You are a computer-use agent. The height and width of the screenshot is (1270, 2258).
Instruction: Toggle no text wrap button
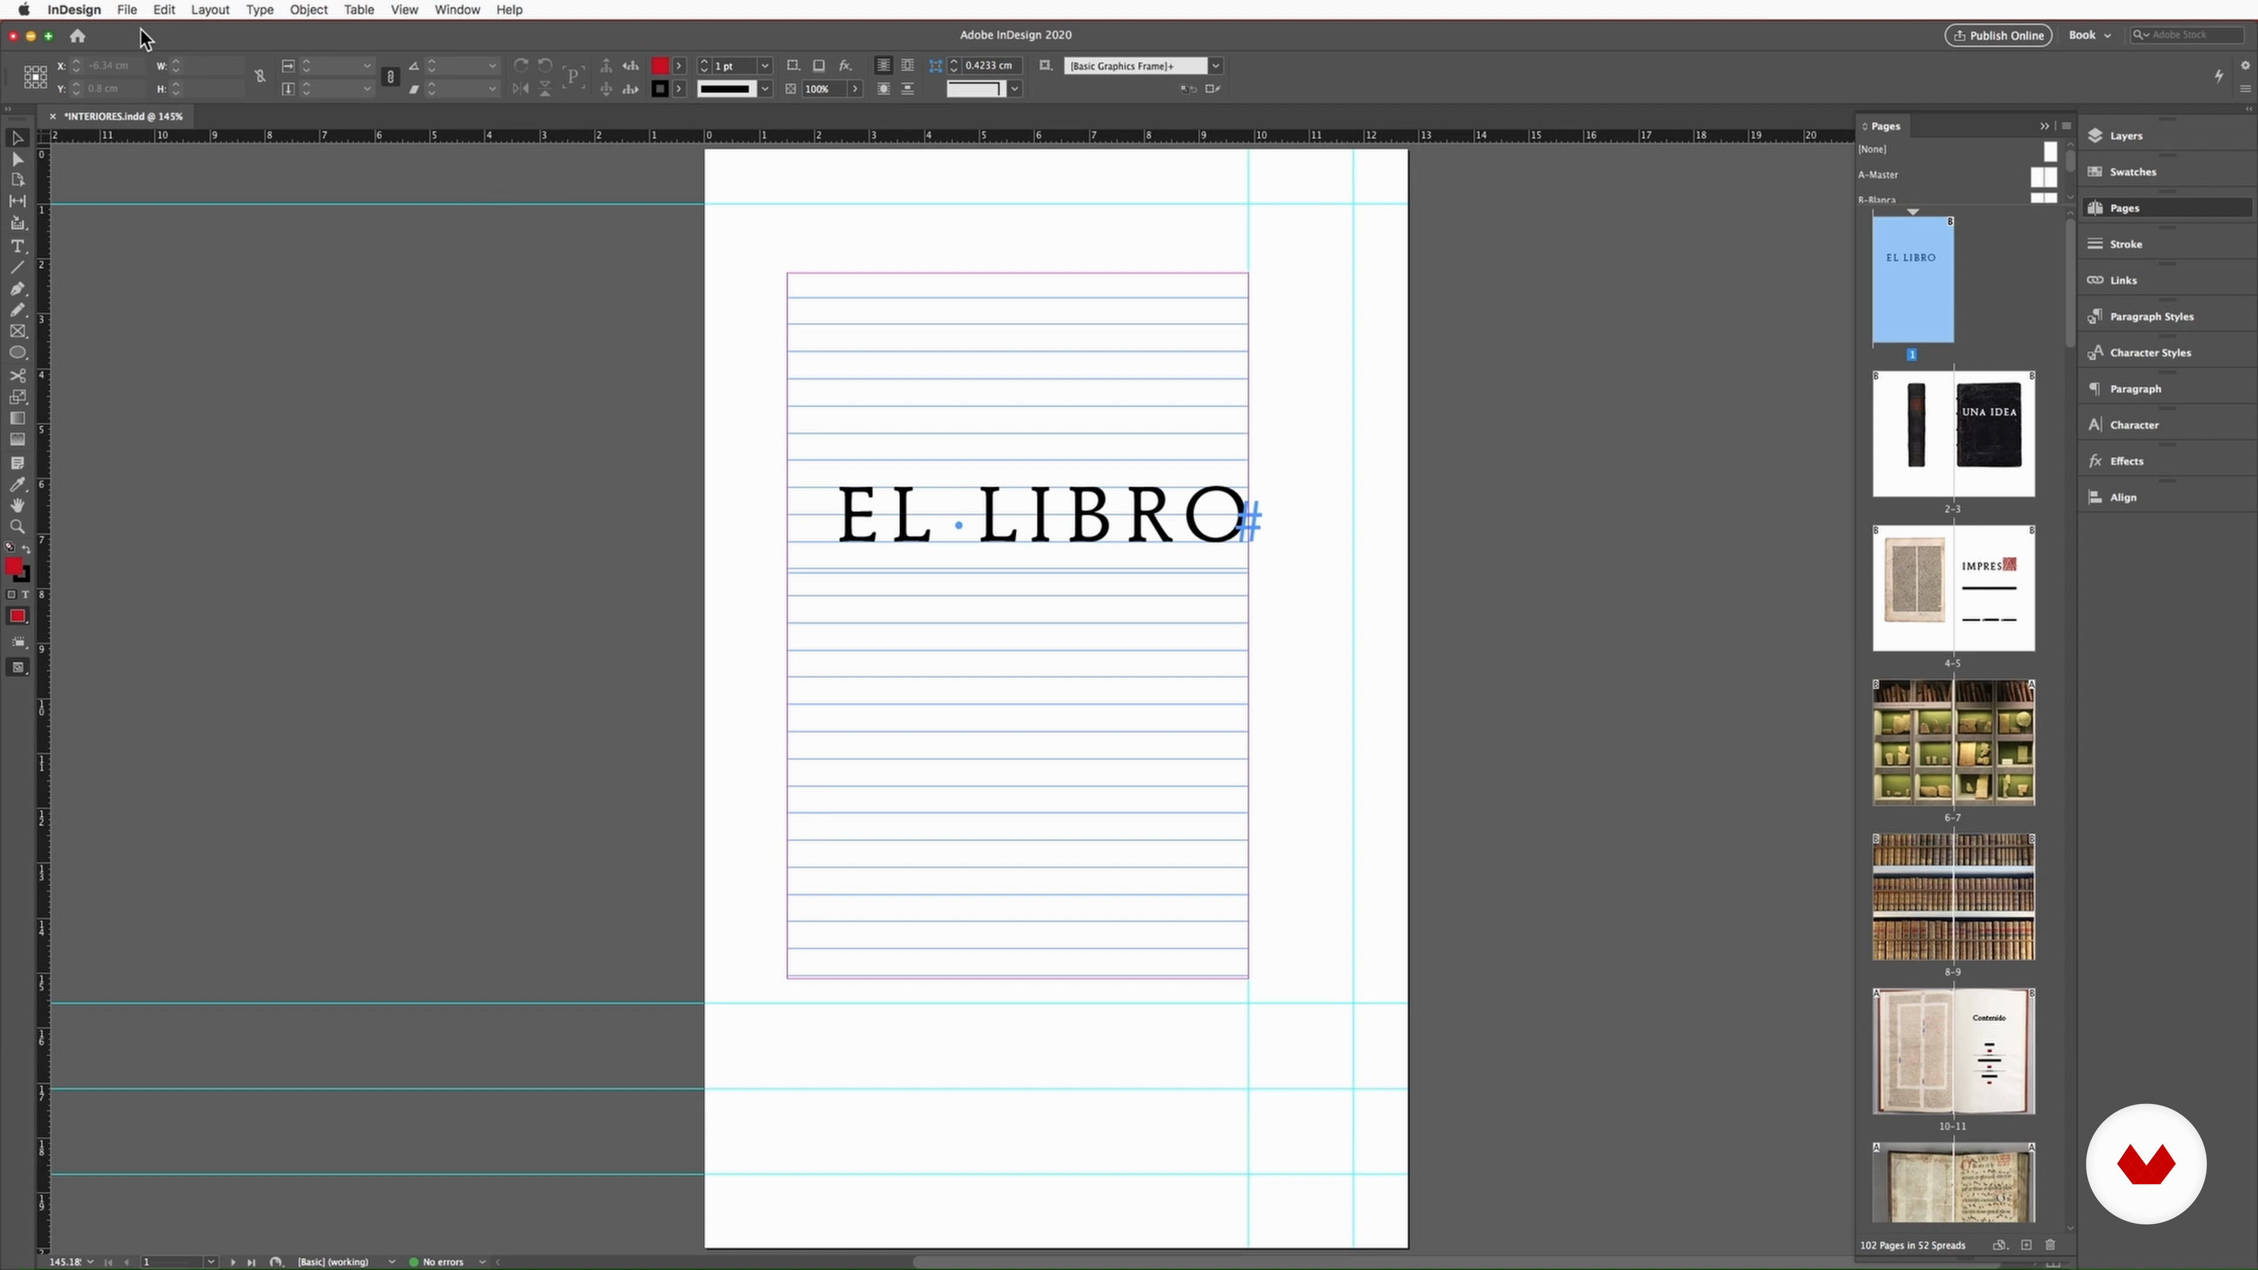pyautogui.click(x=884, y=66)
